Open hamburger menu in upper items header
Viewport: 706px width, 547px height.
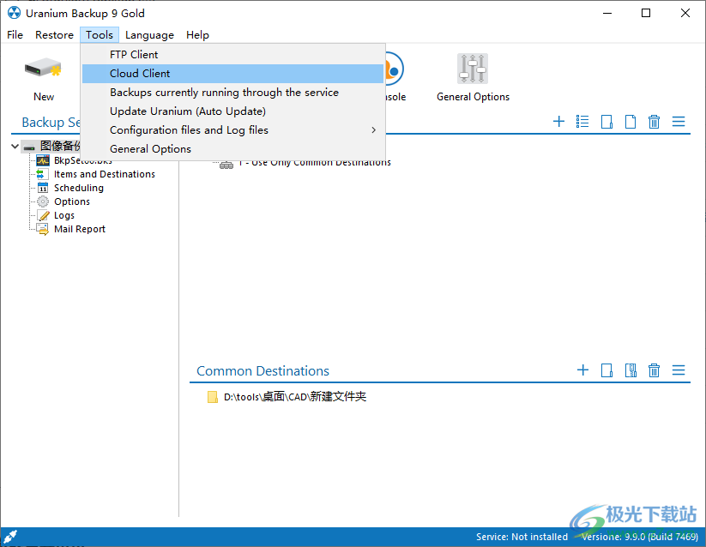(679, 122)
